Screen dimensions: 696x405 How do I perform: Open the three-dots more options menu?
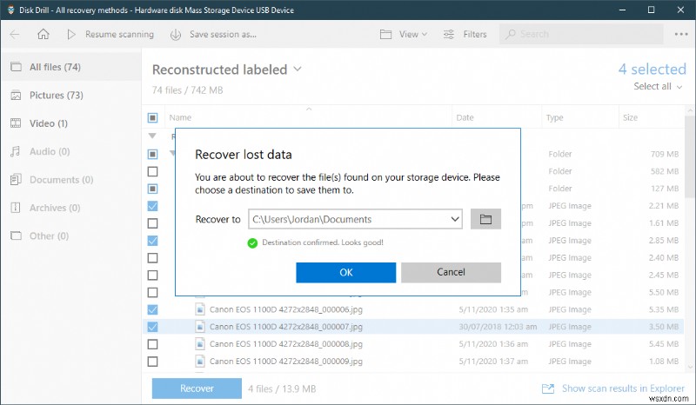(680, 35)
